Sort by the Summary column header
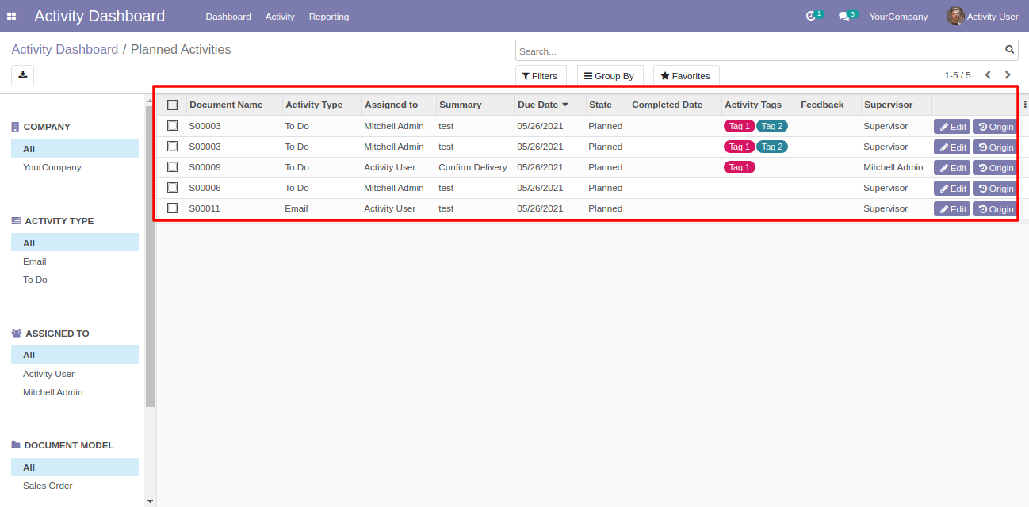Image resolution: width=1029 pixels, height=507 pixels. (x=475, y=105)
